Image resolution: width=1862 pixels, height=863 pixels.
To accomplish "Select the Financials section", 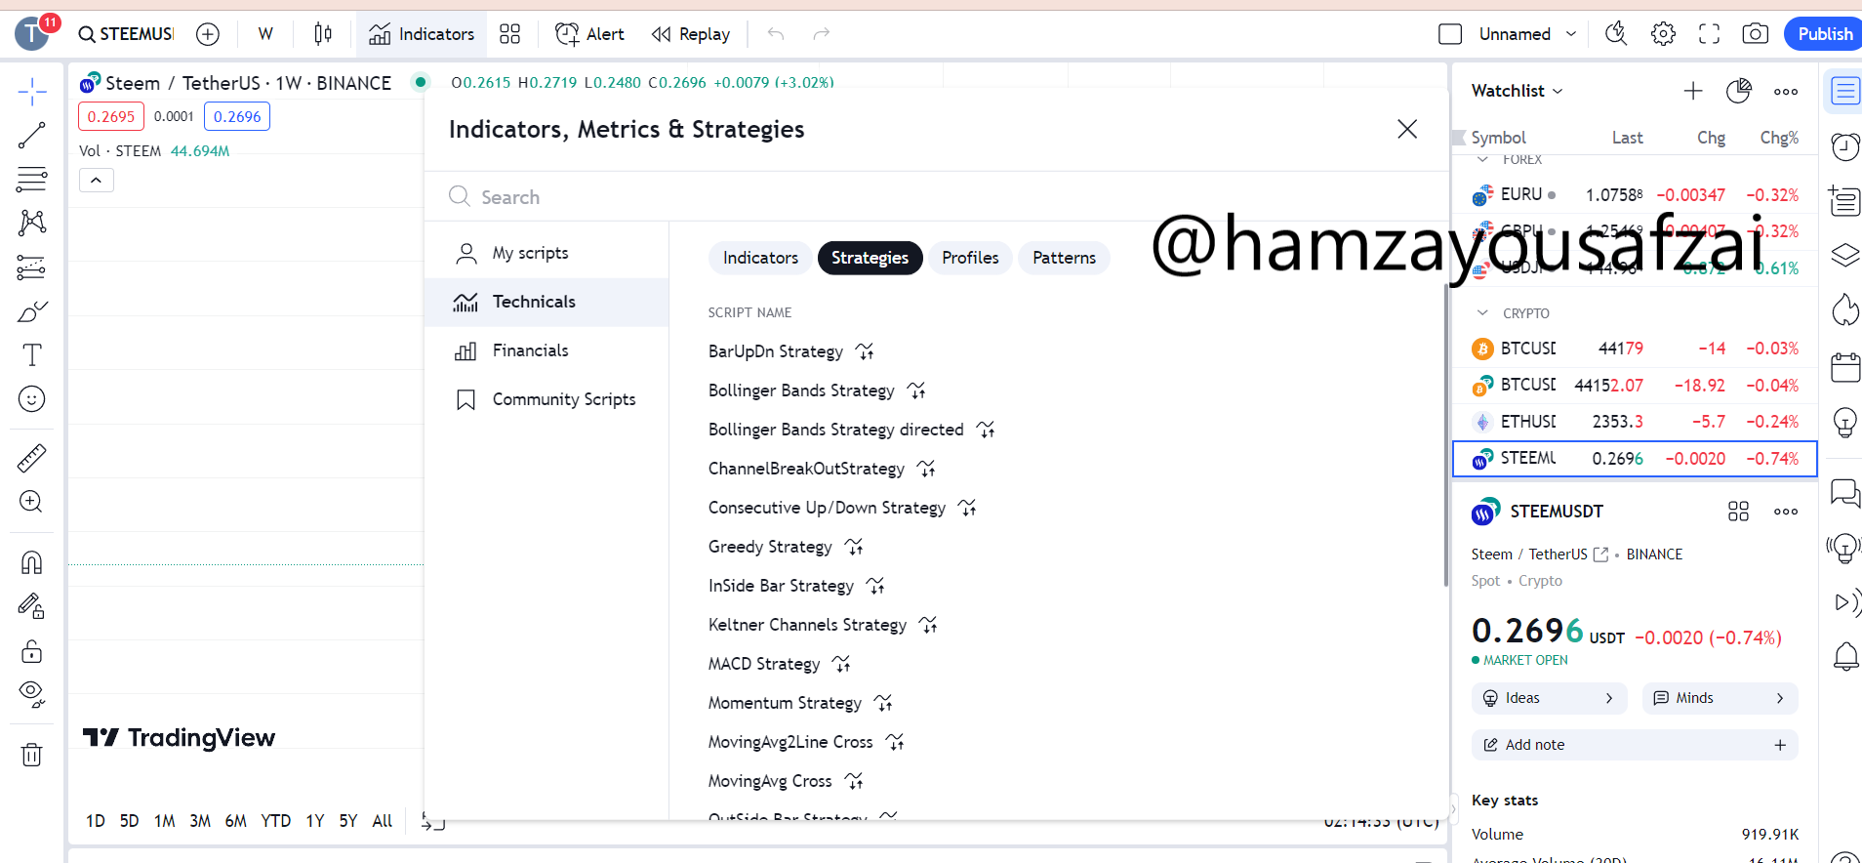I will pos(546,350).
